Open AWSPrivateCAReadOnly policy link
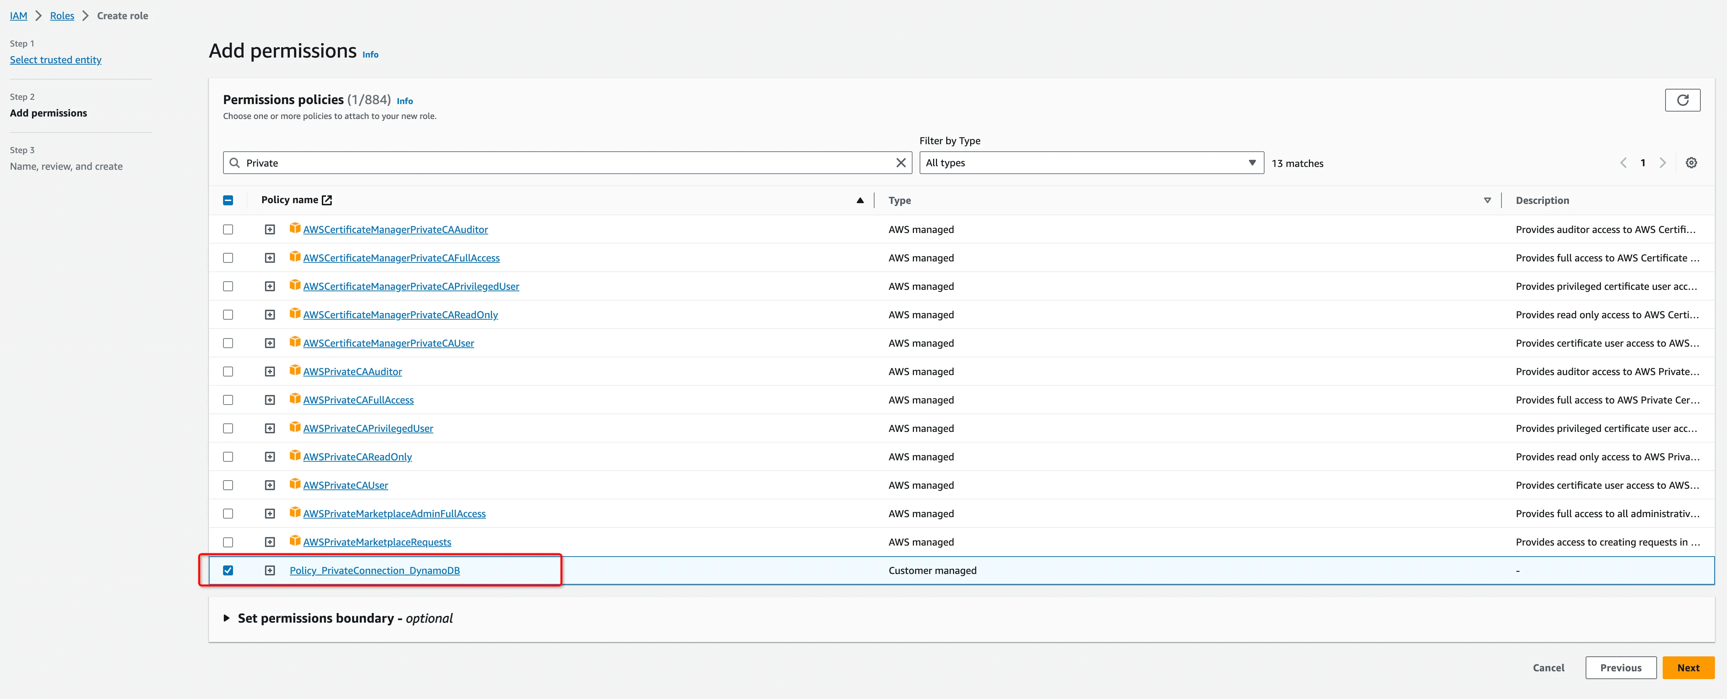 pyautogui.click(x=357, y=456)
